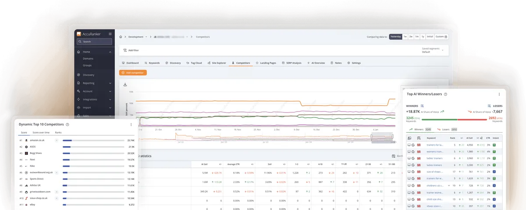Viewport: 526px width, 210px height.
Task: Select 2w comparison period
Action: 411,37
